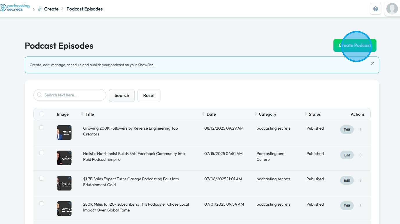Viewport: 400px width, 224px height.
Task: Click the Podcasting Secrets logo
Action: (15, 8)
